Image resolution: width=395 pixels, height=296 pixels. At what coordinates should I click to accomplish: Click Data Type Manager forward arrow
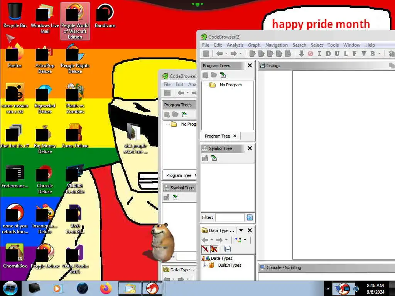coord(219,240)
